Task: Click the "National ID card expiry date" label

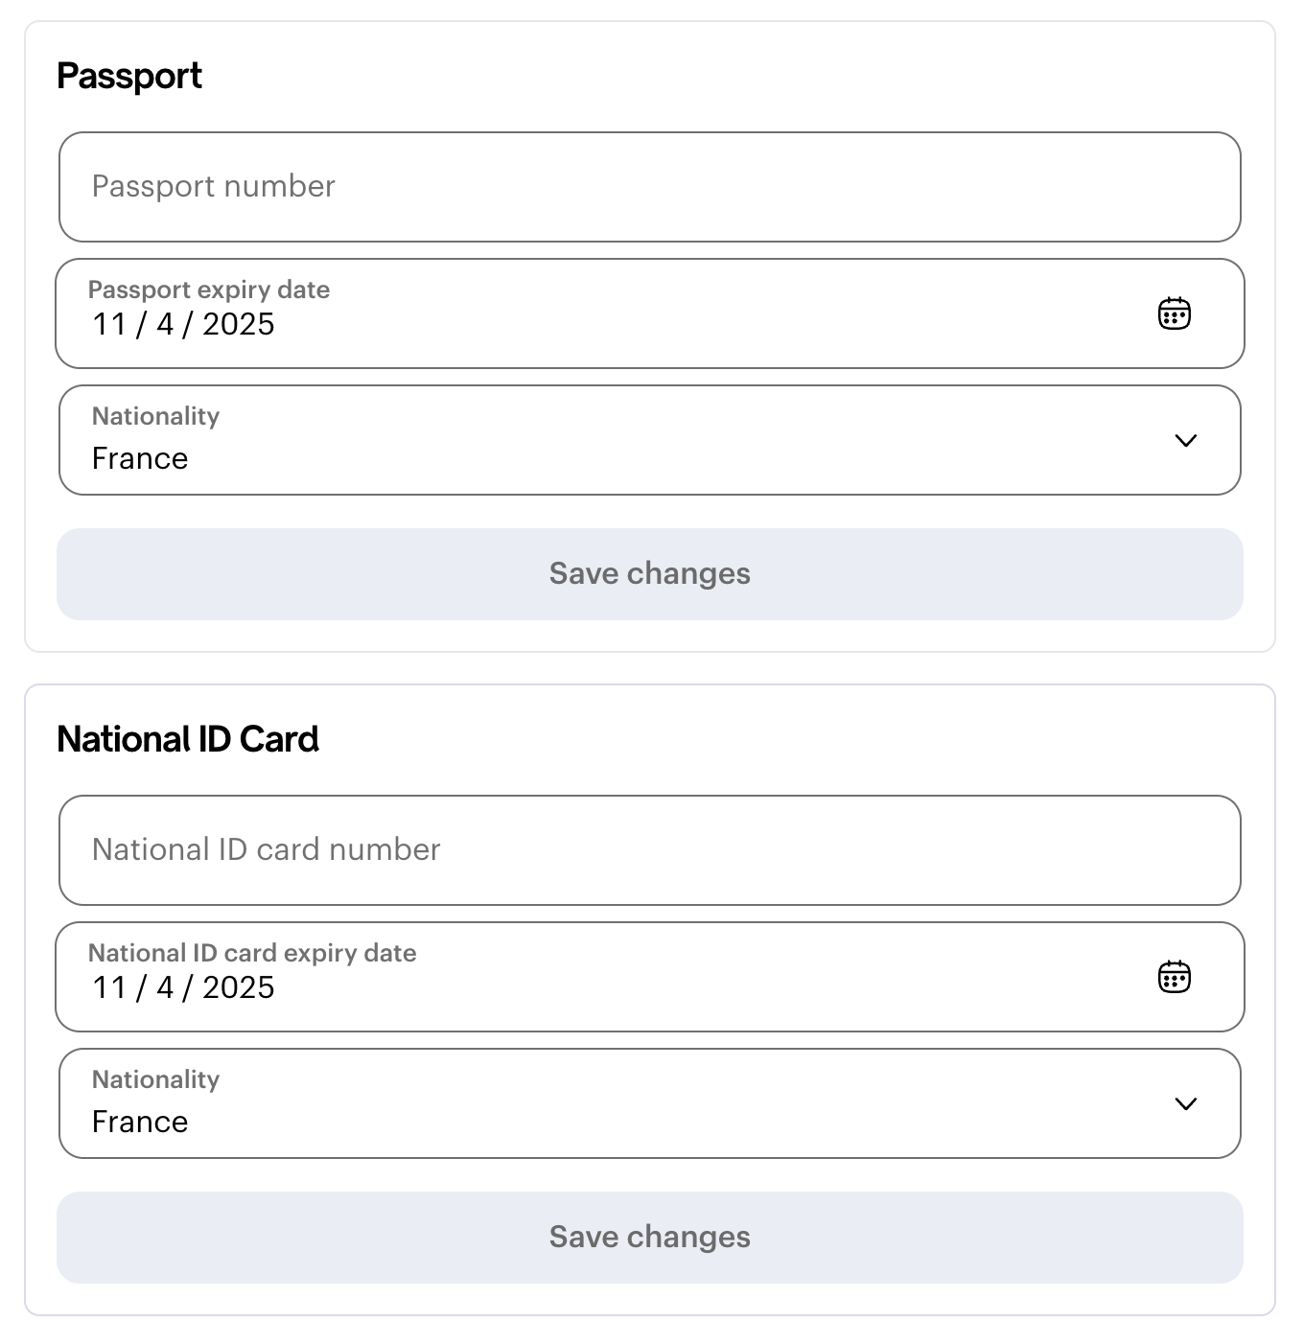Action: point(252,953)
